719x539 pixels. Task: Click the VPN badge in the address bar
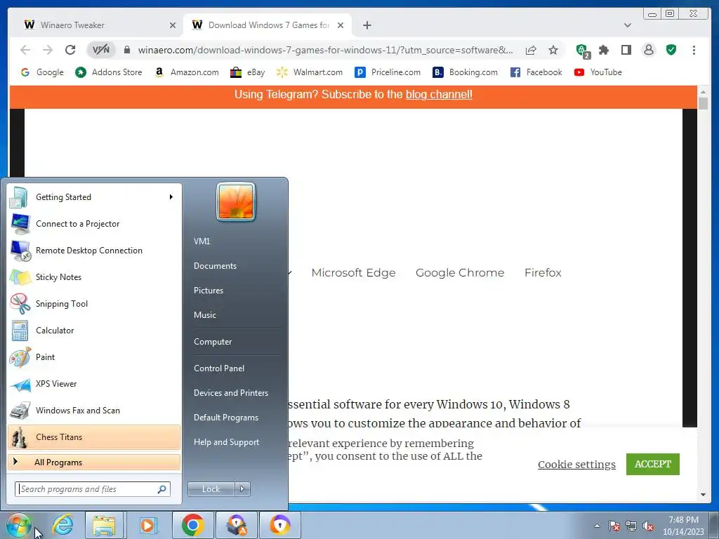(x=101, y=50)
